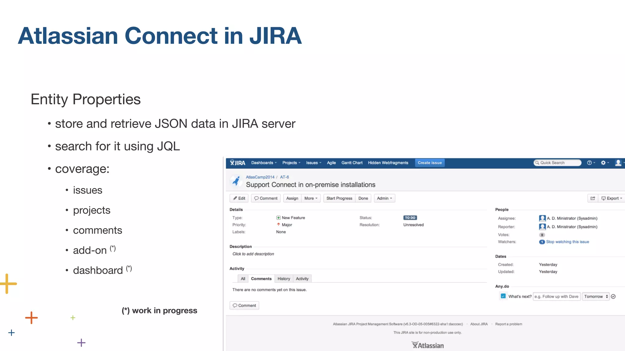Click the New Feature issue type icon
The height and width of the screenshot is (351, 625).
point(278,218)
